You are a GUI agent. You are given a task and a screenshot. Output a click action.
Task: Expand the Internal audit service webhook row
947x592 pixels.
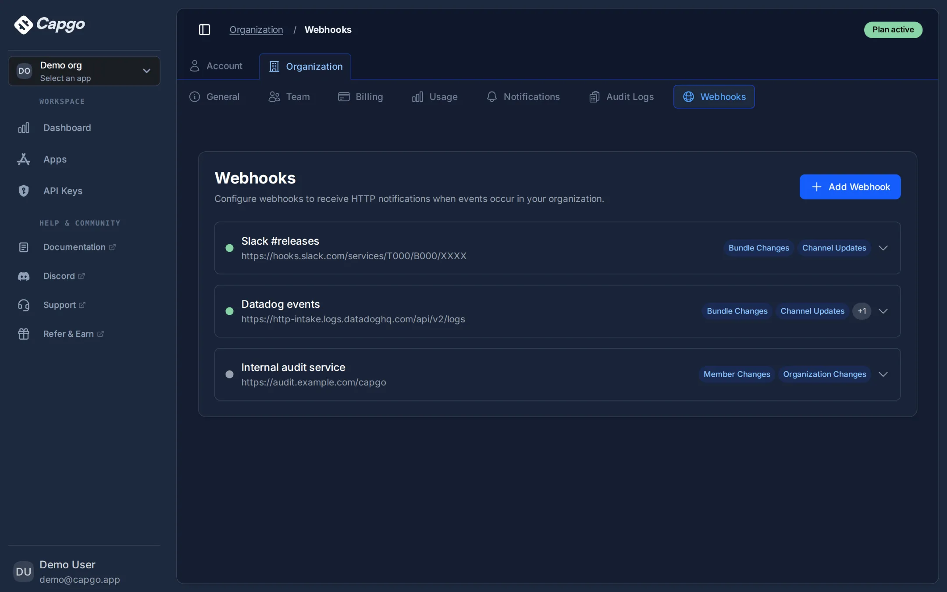pyautogui.click(x=883, y=374)
